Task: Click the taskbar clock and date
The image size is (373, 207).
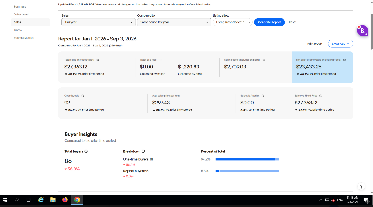Action: (x=352, y=200)
